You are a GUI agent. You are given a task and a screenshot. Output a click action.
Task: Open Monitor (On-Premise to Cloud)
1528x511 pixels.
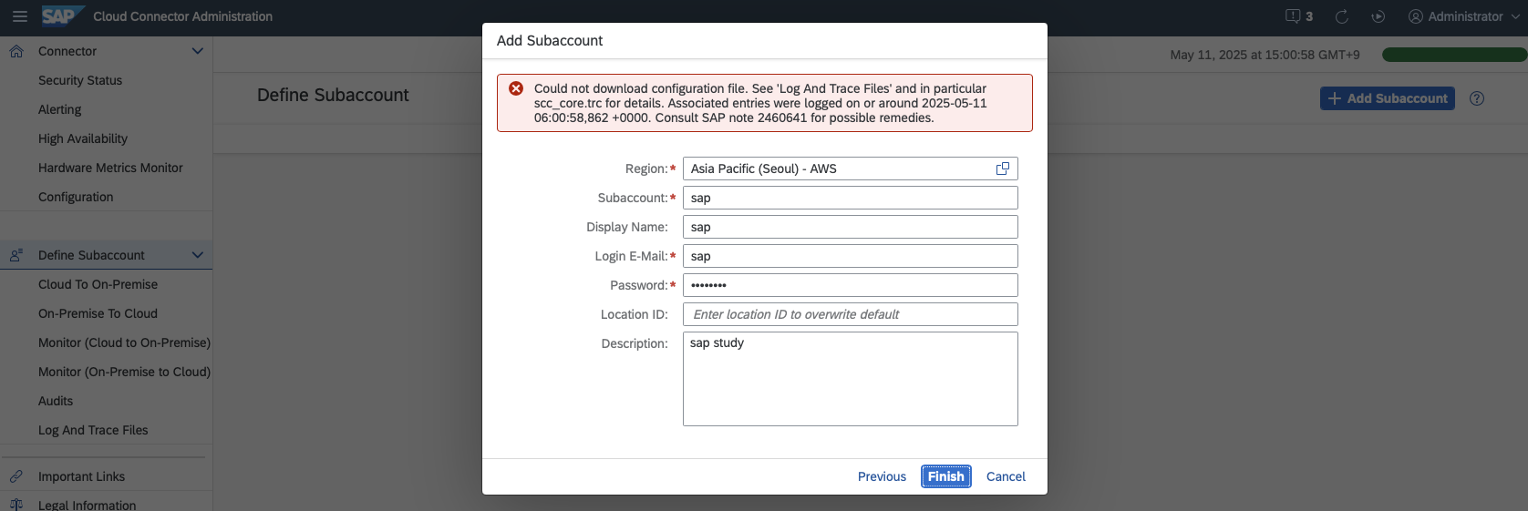tap(124, 372)
